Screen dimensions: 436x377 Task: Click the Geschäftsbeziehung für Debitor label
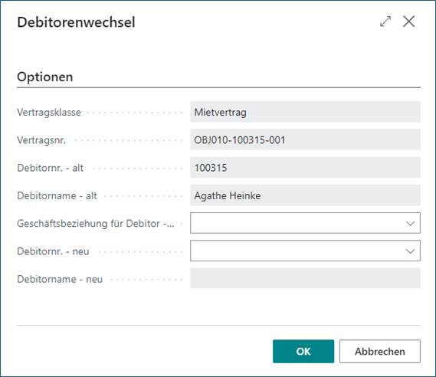(x=96, y=224)
